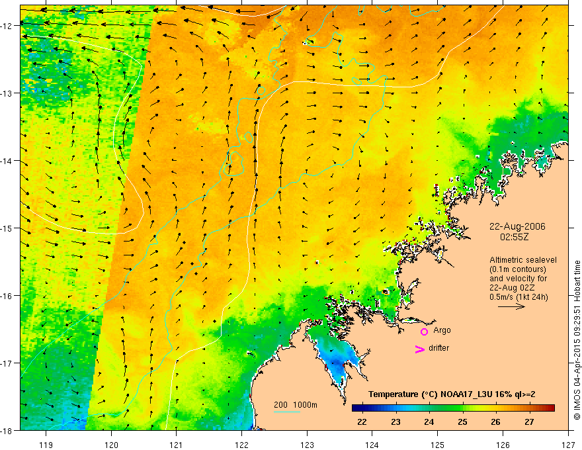Click the longitude label '121'

[177, 445]
